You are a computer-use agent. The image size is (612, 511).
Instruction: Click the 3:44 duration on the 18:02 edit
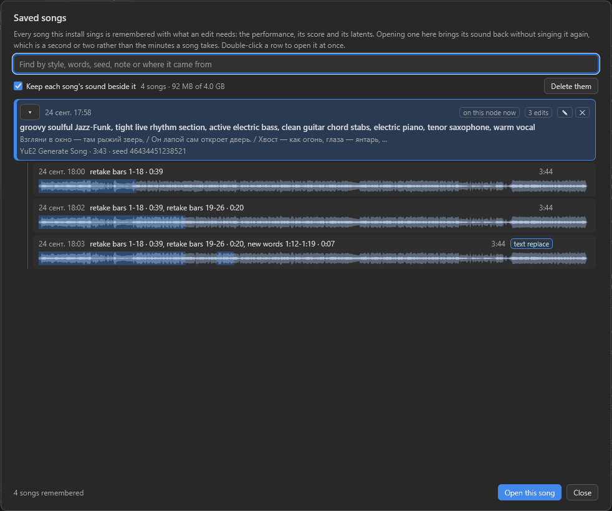tap(546, 208)
